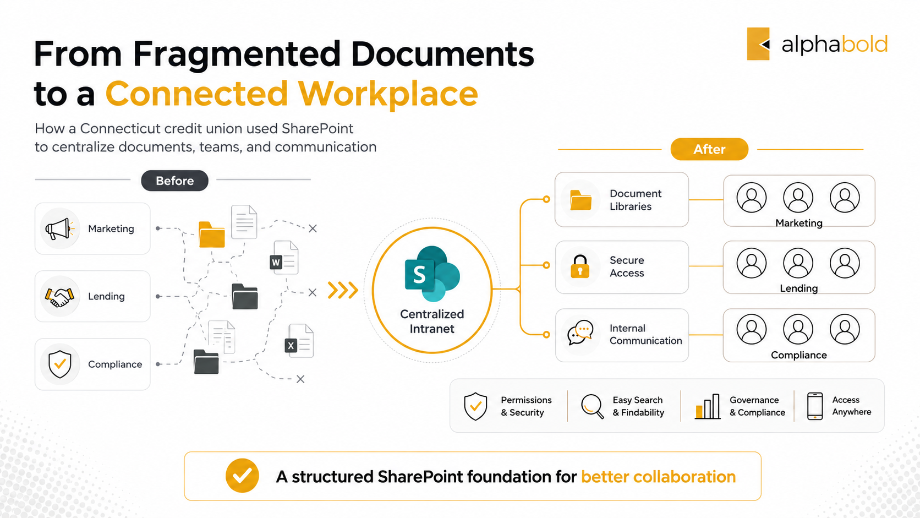This screenshot has height=518, width=920.
Task: Click the orange folder icon
Action: click(x=212, y=235)
